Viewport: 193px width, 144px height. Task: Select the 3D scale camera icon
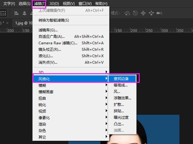159,13
